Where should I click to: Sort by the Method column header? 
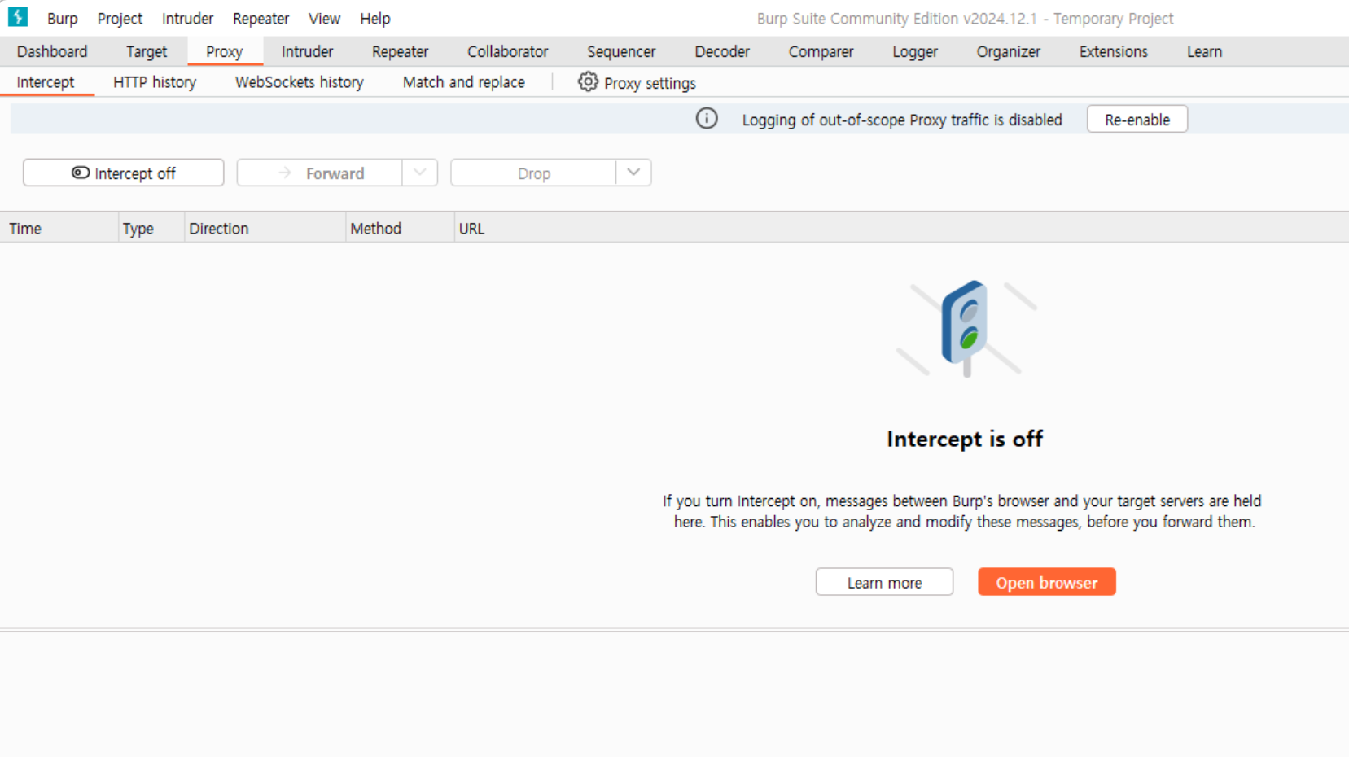point(401,229)
